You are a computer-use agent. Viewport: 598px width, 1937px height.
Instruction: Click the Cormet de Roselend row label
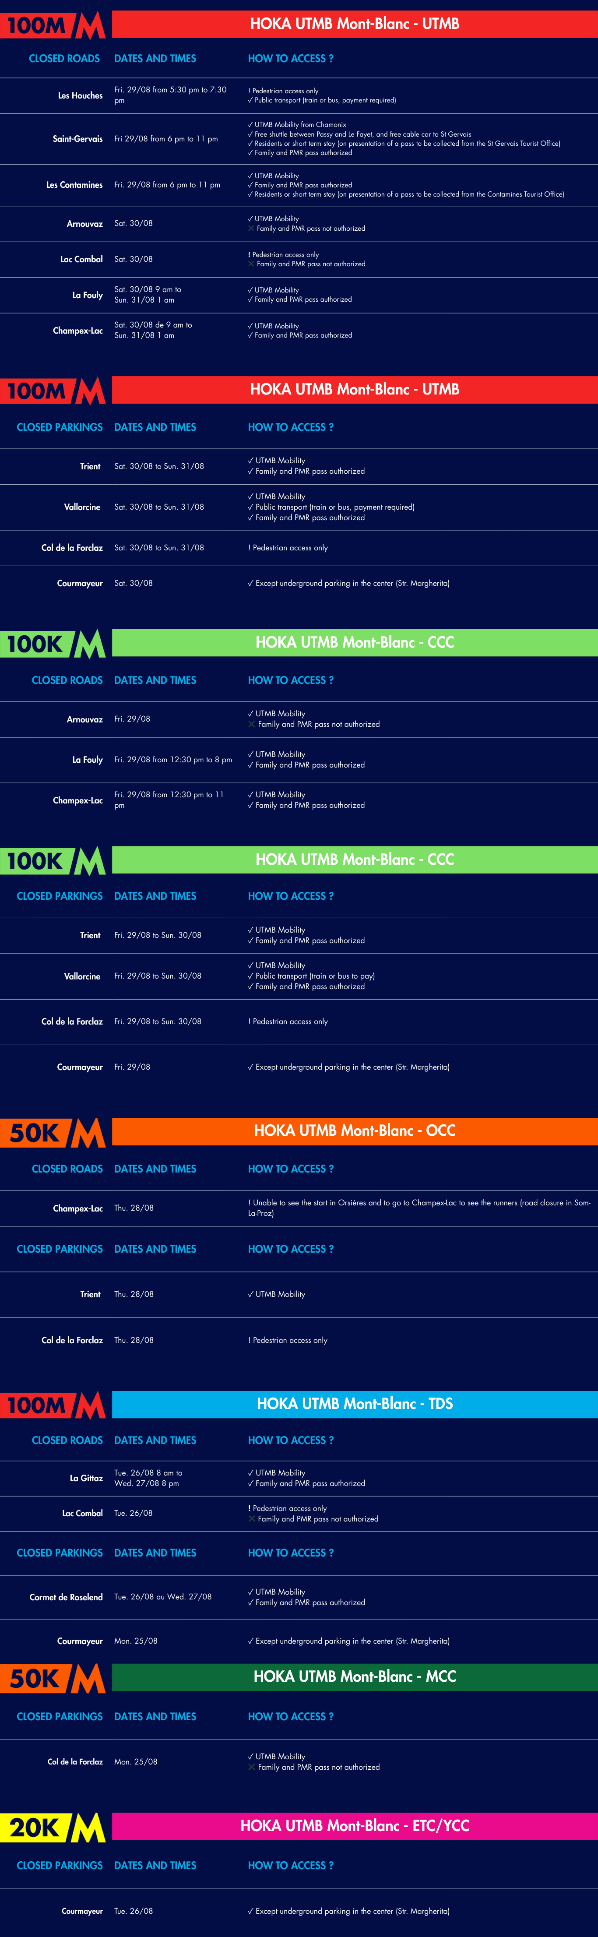click(x=66, y=1597)
